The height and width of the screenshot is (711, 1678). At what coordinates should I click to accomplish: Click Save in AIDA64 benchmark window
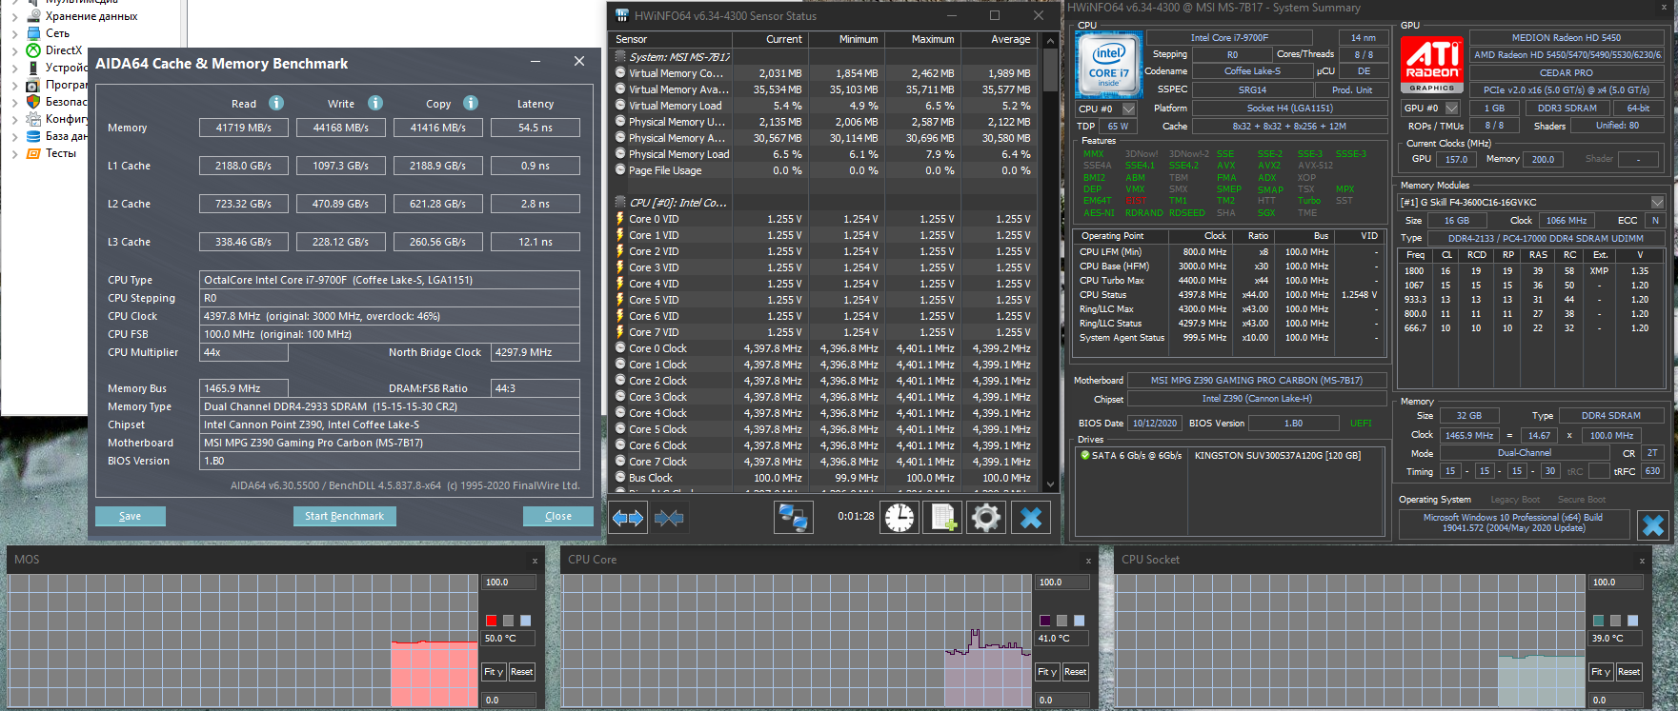(131, 516)
